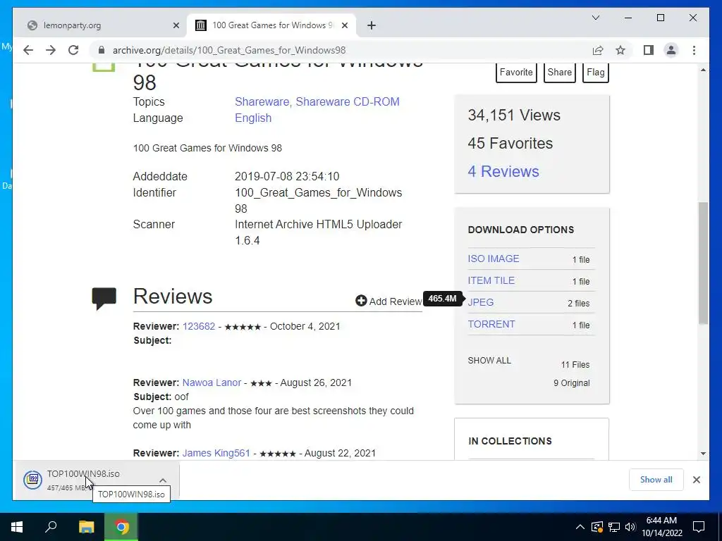Open reviewer 123682 profile
Viewport: 722px width, 541px height.
coord(198,327)
